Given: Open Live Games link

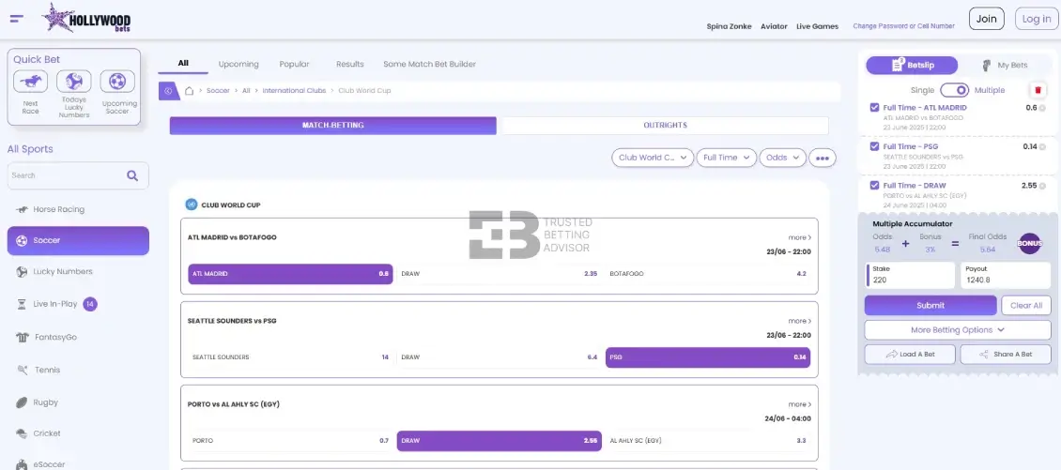Looking at the screenshot, I should coord(818,26).
